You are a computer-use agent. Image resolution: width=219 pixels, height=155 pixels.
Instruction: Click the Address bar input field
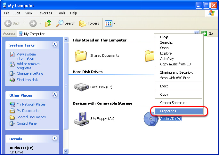coord(108,33)
